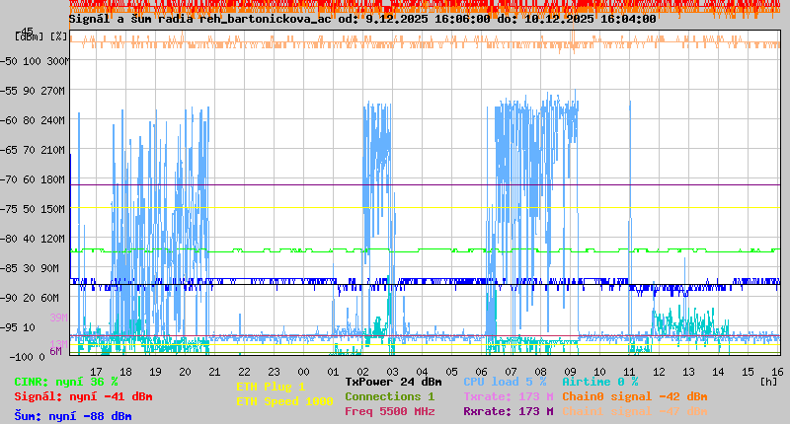Click the 'TxPower 24 dBm' legend text

393,383
